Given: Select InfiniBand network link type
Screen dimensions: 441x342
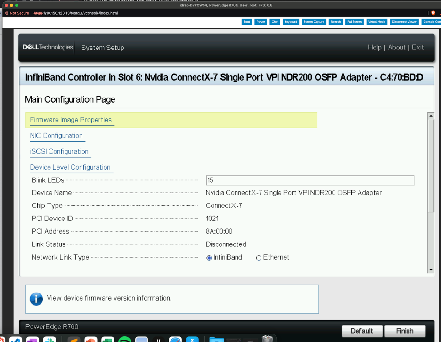Looking at the screenshot, I should coord(209,258).
